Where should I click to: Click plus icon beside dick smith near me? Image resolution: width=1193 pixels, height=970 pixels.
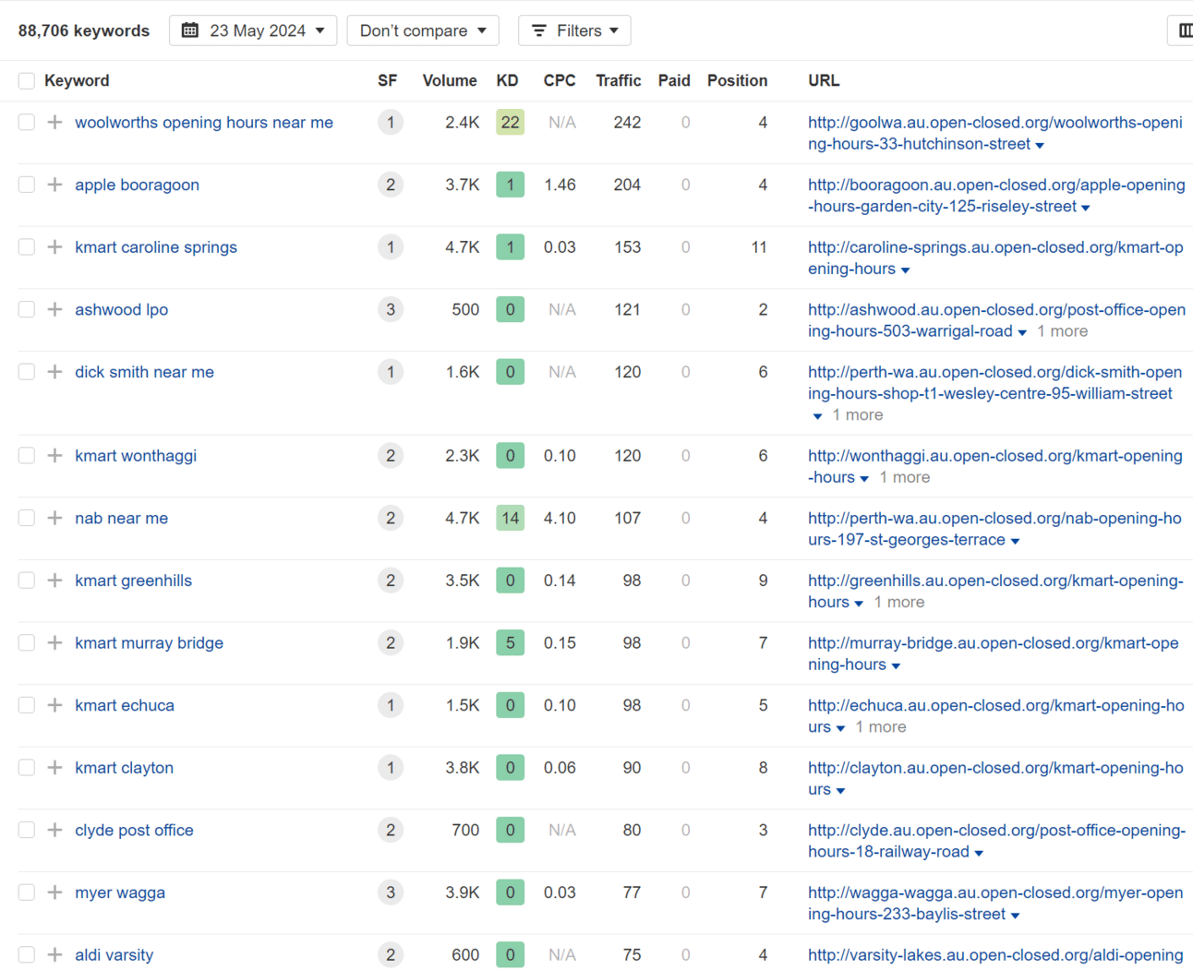tap(55, 372)
